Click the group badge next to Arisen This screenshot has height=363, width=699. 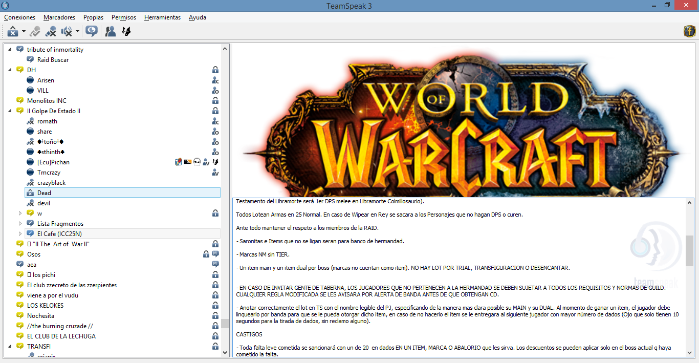[215, 80]
